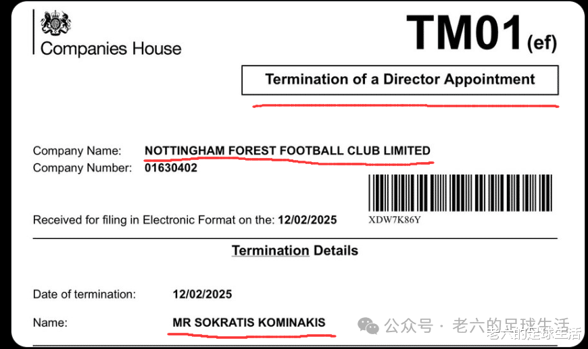The height and width of the screenshot is (349, 588).
Task: Click the Date of termination label
Action: point(84,294)
